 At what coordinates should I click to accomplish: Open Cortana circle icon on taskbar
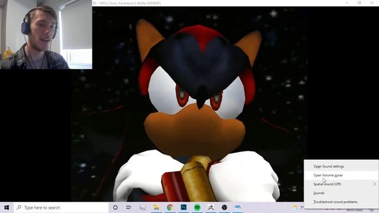[115, 208]
